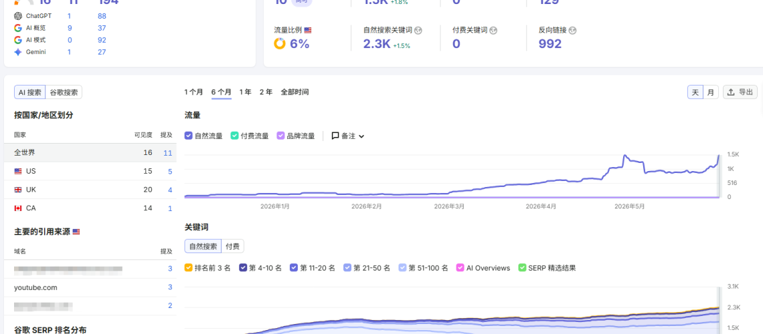Select the 1 个月 time range

pyautogui.click(x=193, y=92)
